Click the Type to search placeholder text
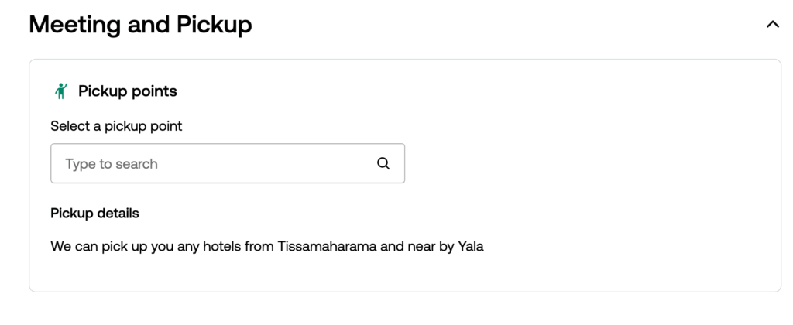The width and height of the screenshot is (793, 325). [112, 164]
